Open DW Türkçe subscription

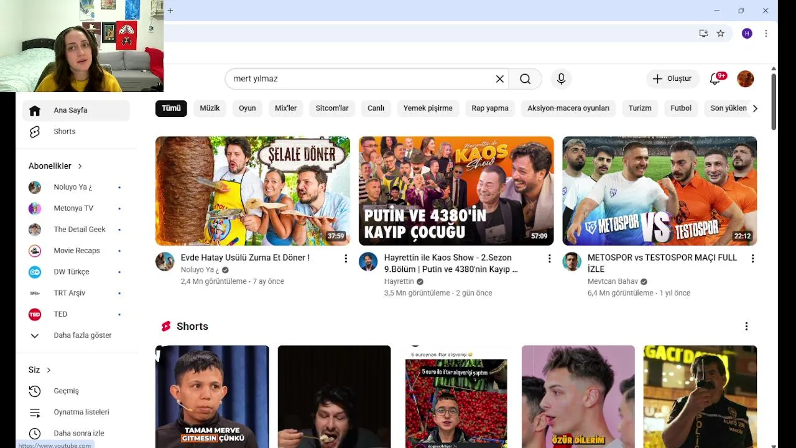click(76, 272)
